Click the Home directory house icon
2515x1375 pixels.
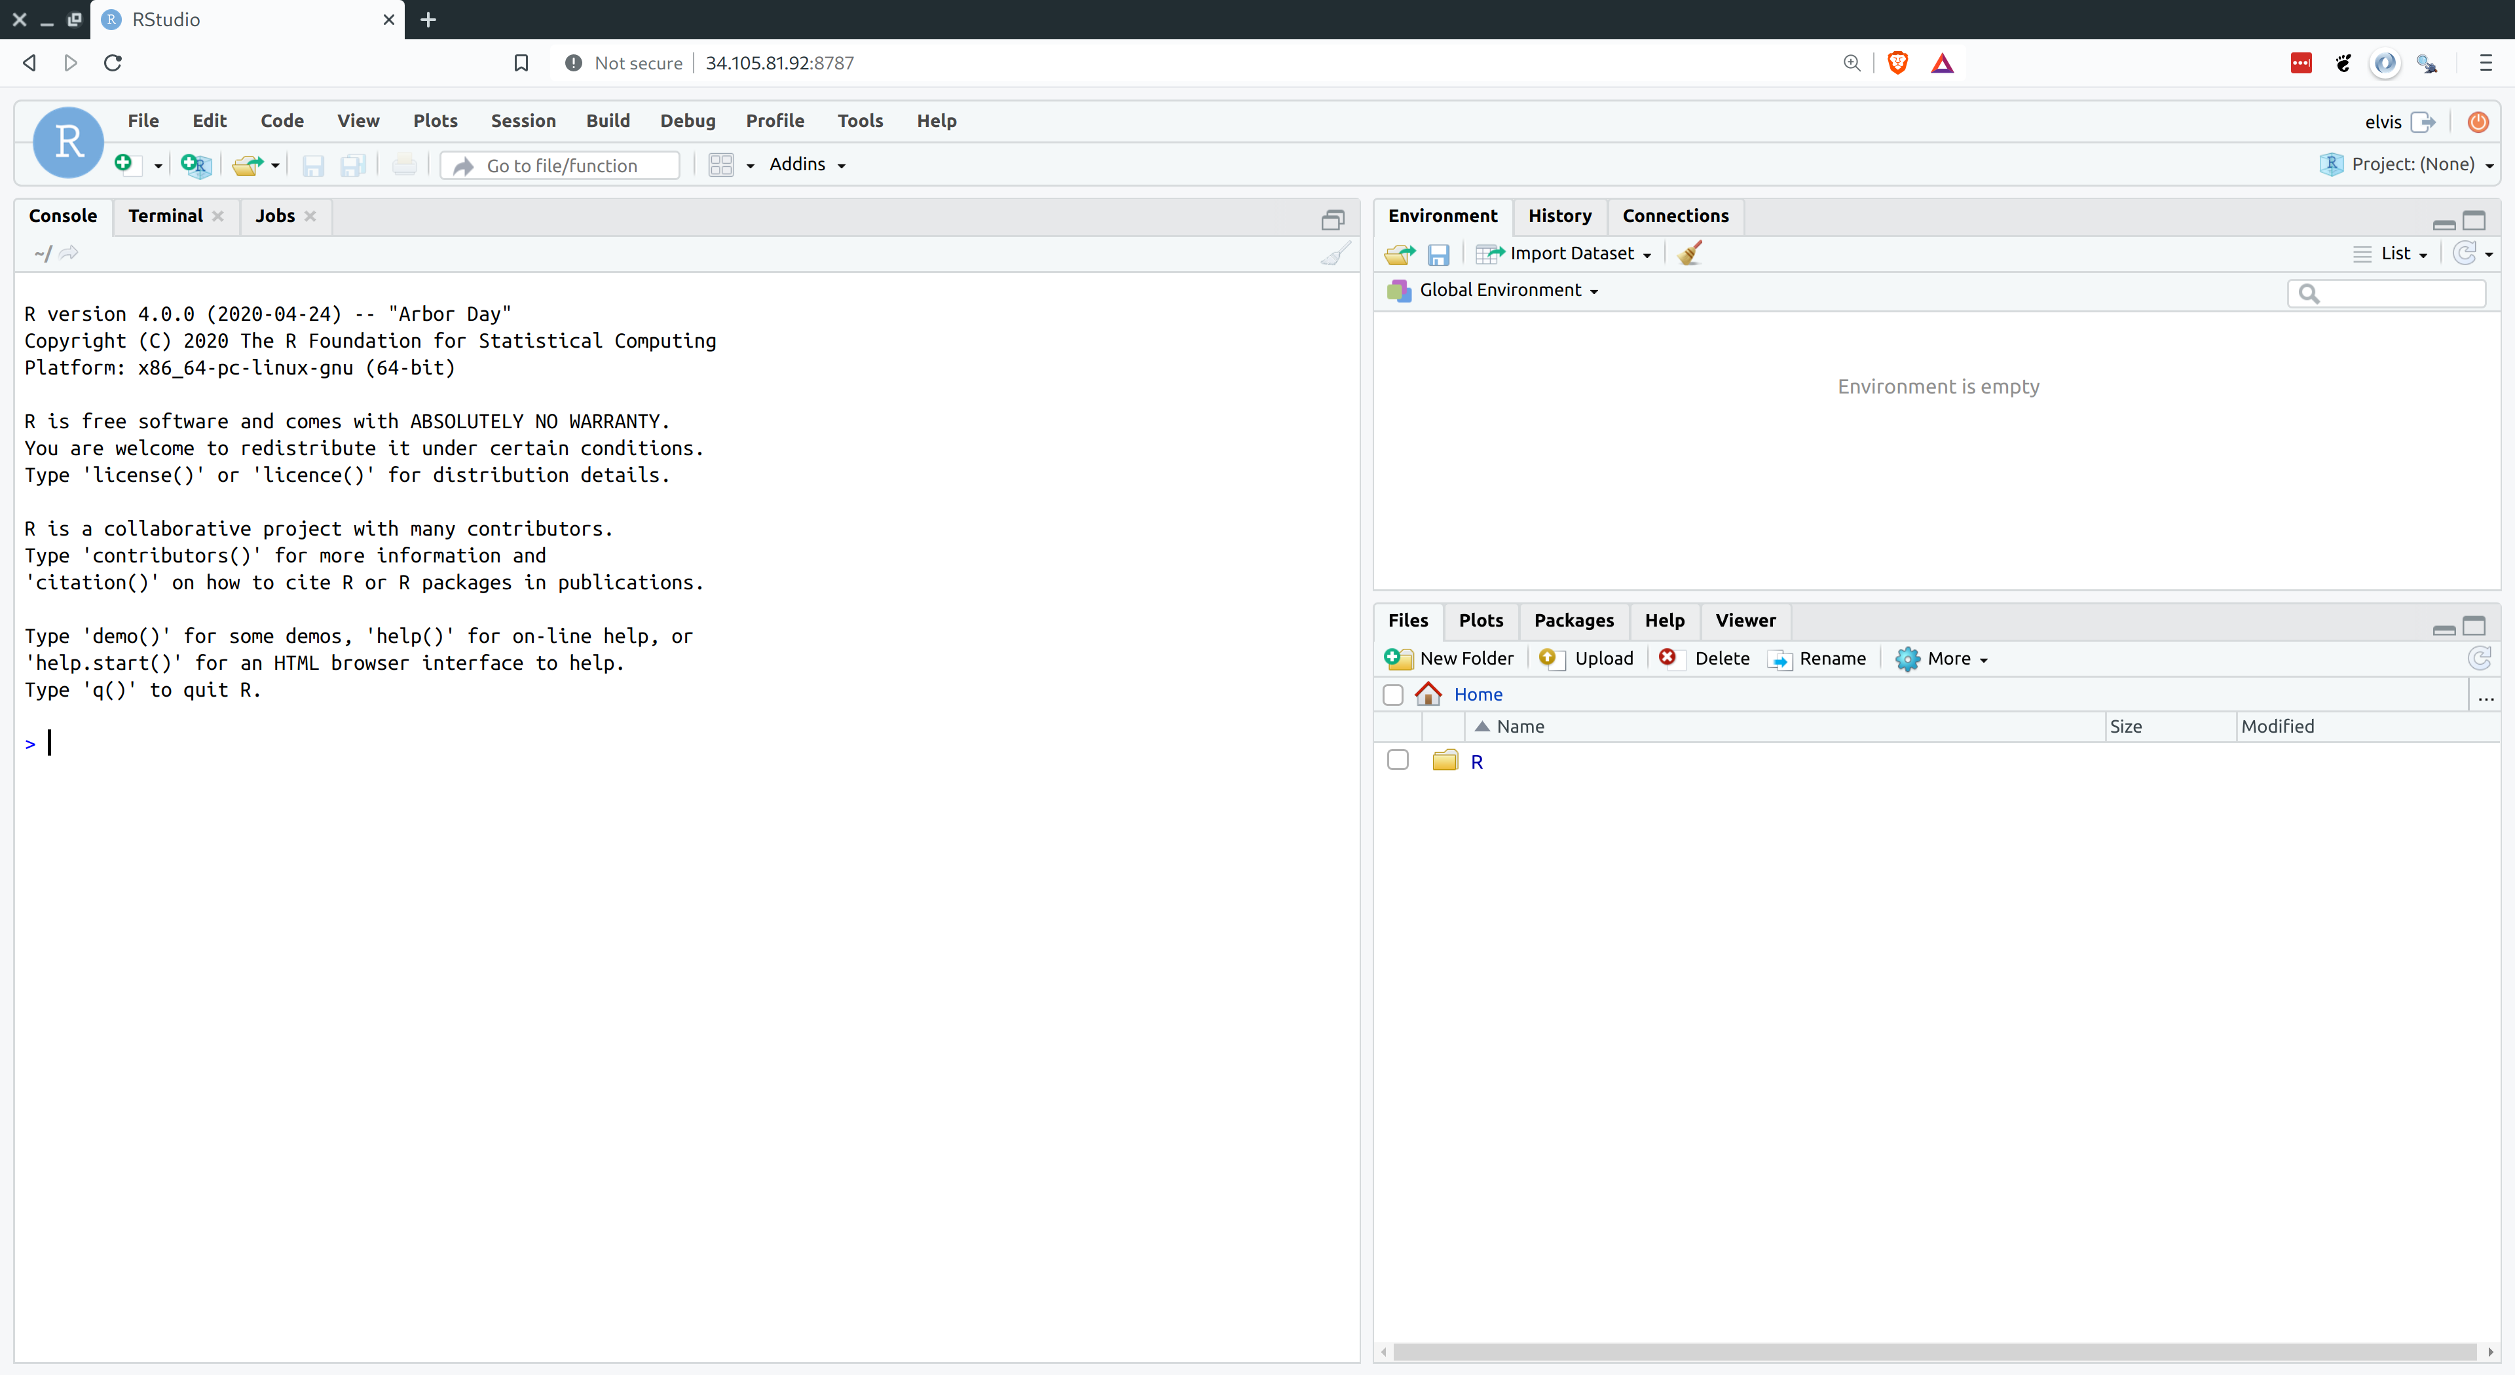1428,694
